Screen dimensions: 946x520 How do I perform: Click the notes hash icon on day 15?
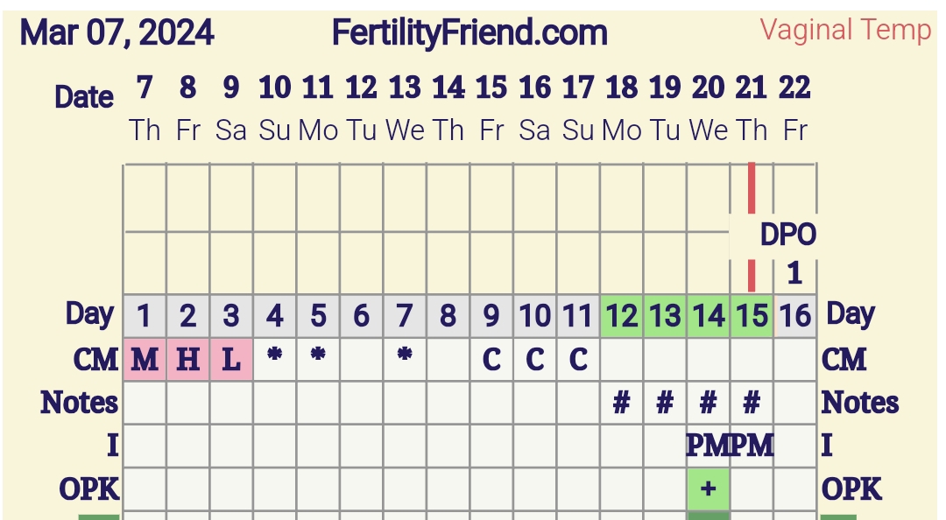(751, 403)
